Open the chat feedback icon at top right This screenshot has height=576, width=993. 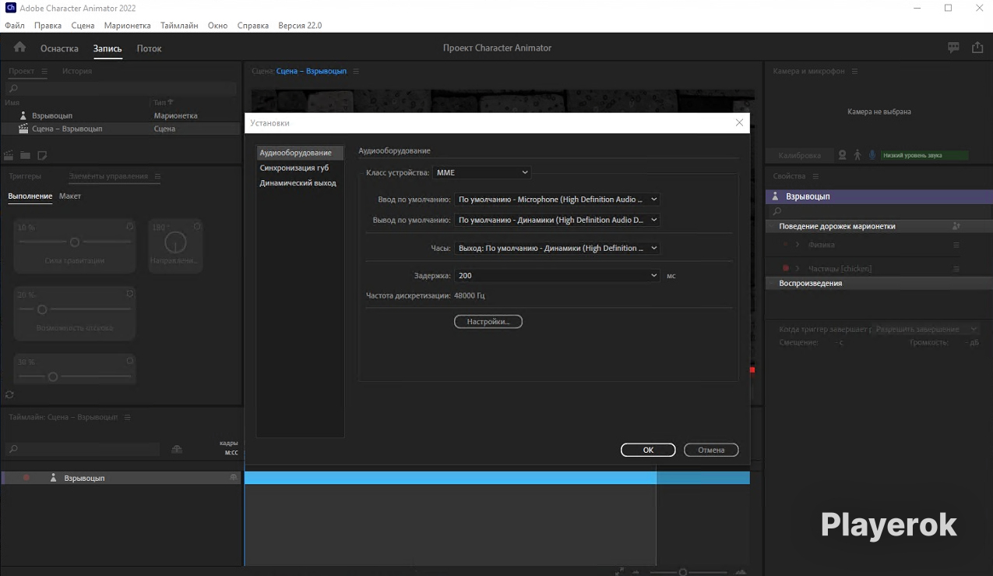[x=953, y=48]
